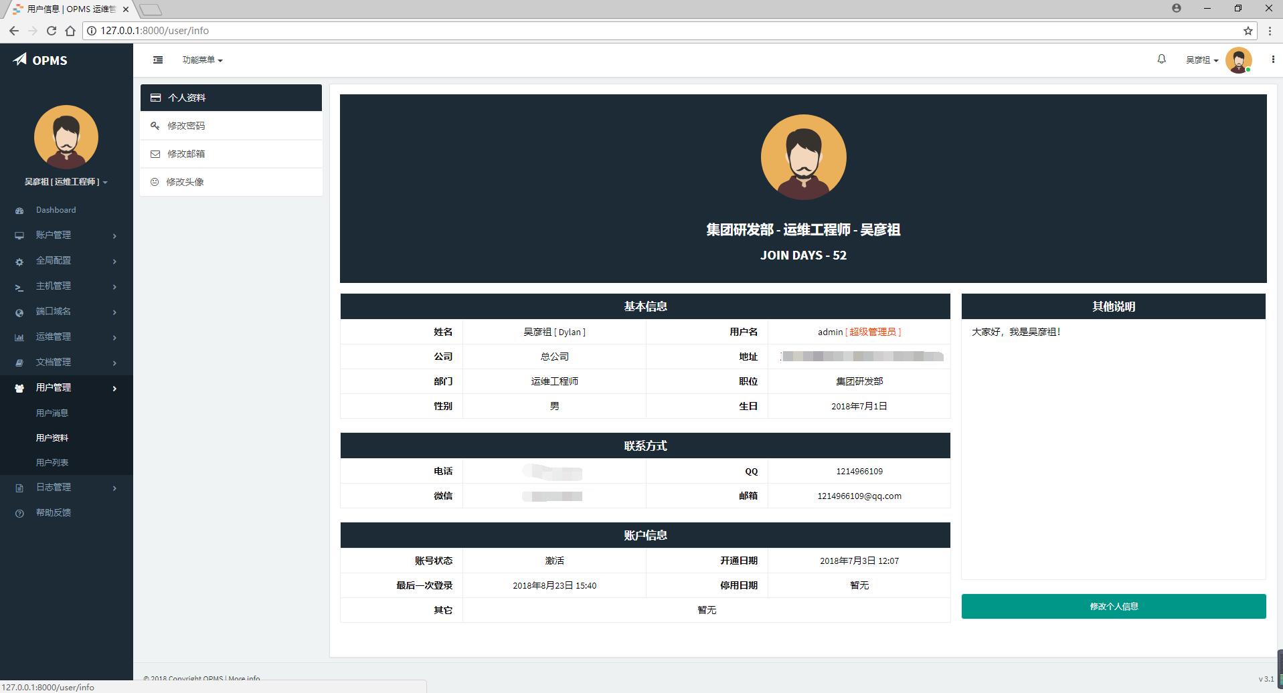
Task: Expand the 账户管理 sidebar chevron
Action: (x=114, y=235)
